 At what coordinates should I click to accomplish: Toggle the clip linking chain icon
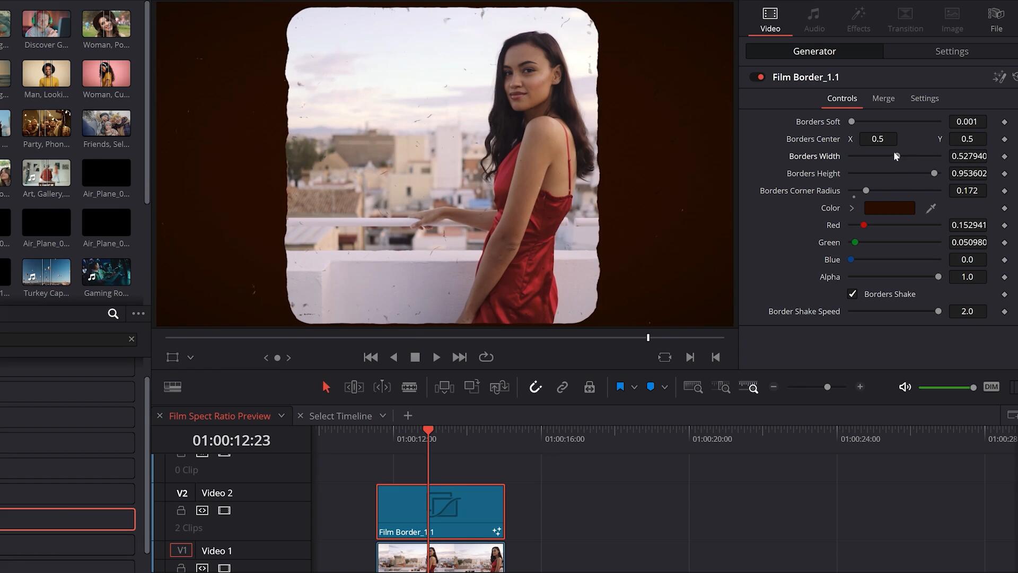(562, 387)
